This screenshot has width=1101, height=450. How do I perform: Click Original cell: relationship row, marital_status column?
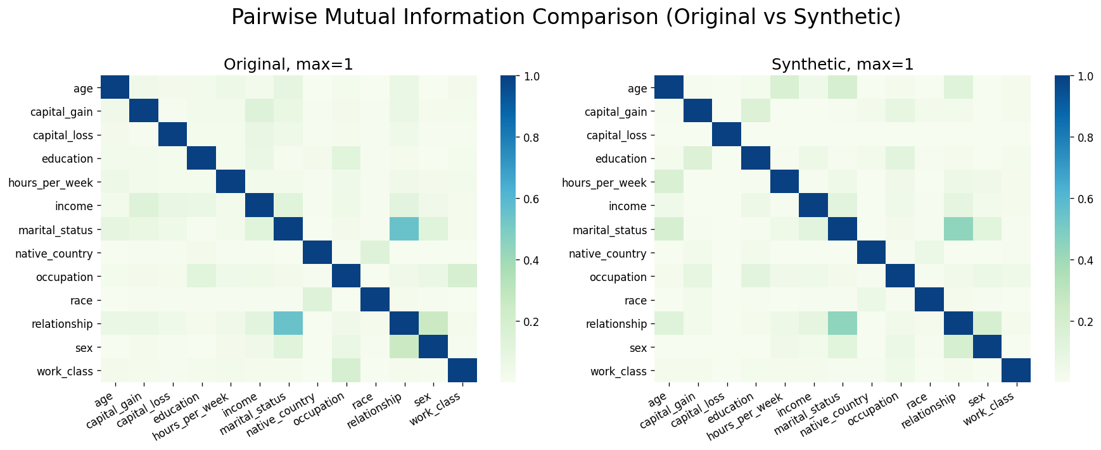[289, 323]
